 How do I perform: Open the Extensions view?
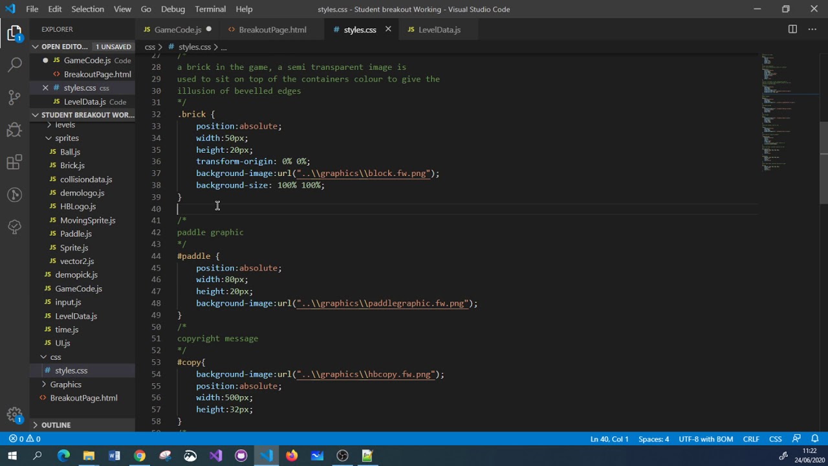point(14,162)
